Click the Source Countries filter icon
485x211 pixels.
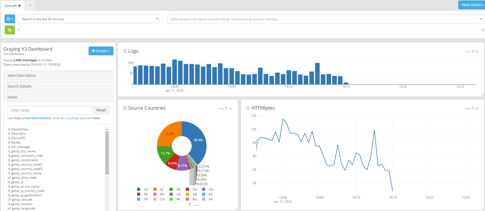tap(226, 108)
